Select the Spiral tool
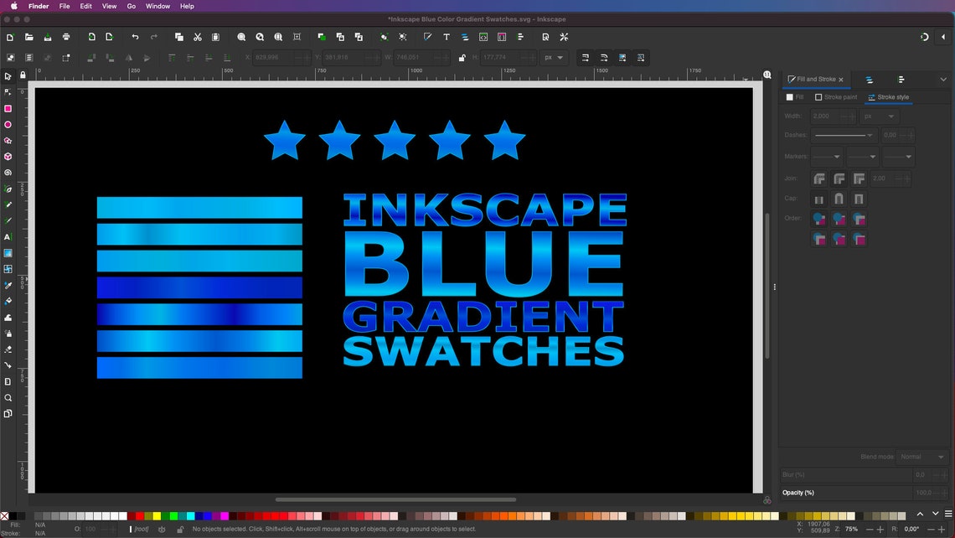Screen dimensions: 955x538 click(x=8, y=173)
